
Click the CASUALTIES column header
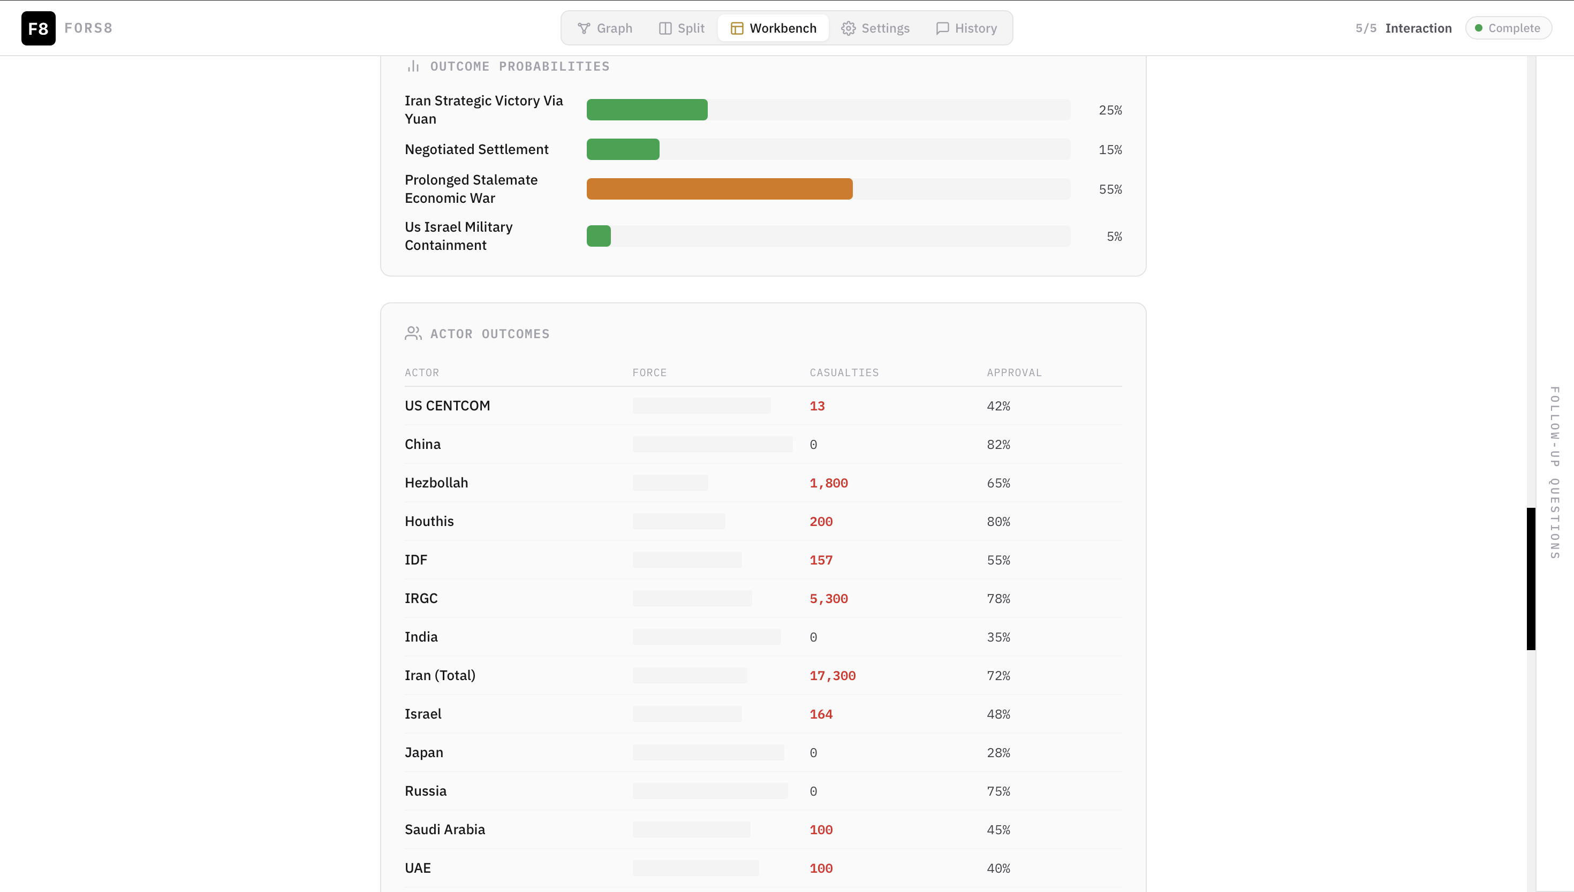pyautogui.click(x=844, y=372)
